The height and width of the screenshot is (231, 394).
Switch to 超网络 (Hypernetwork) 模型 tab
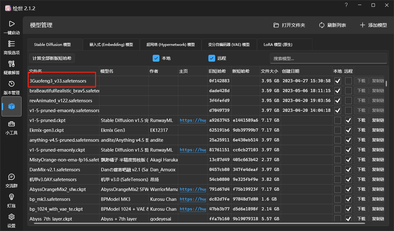[171, 44]
